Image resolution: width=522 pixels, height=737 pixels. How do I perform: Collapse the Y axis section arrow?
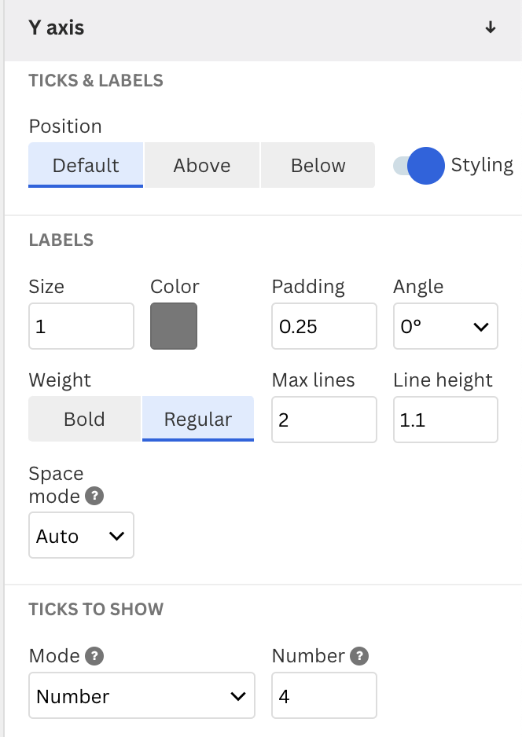[x=490, y=27]
